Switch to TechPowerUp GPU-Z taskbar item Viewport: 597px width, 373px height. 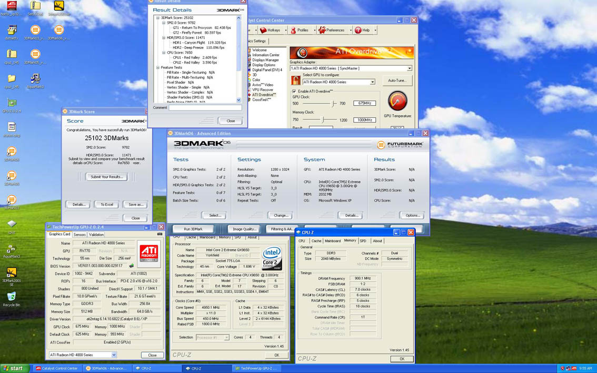point(256,368)
